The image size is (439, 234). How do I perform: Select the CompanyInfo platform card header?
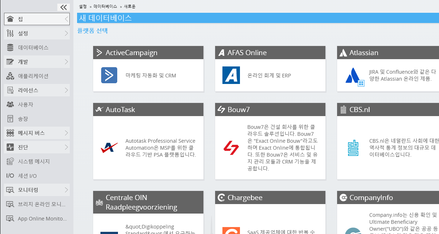coord(388,197)
